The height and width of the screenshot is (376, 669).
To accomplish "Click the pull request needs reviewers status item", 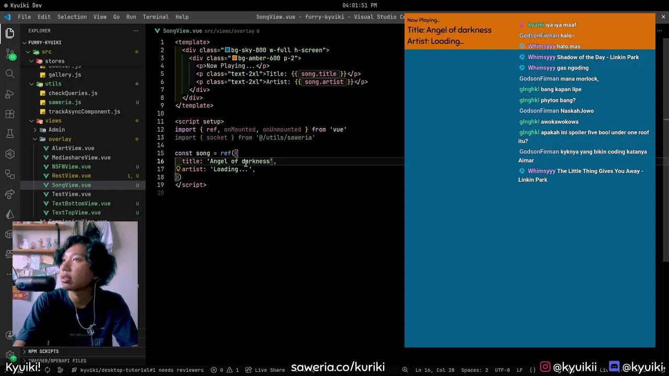I will (x=137, y=370).
